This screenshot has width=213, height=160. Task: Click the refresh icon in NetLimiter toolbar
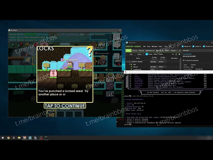tap(176, 54)
